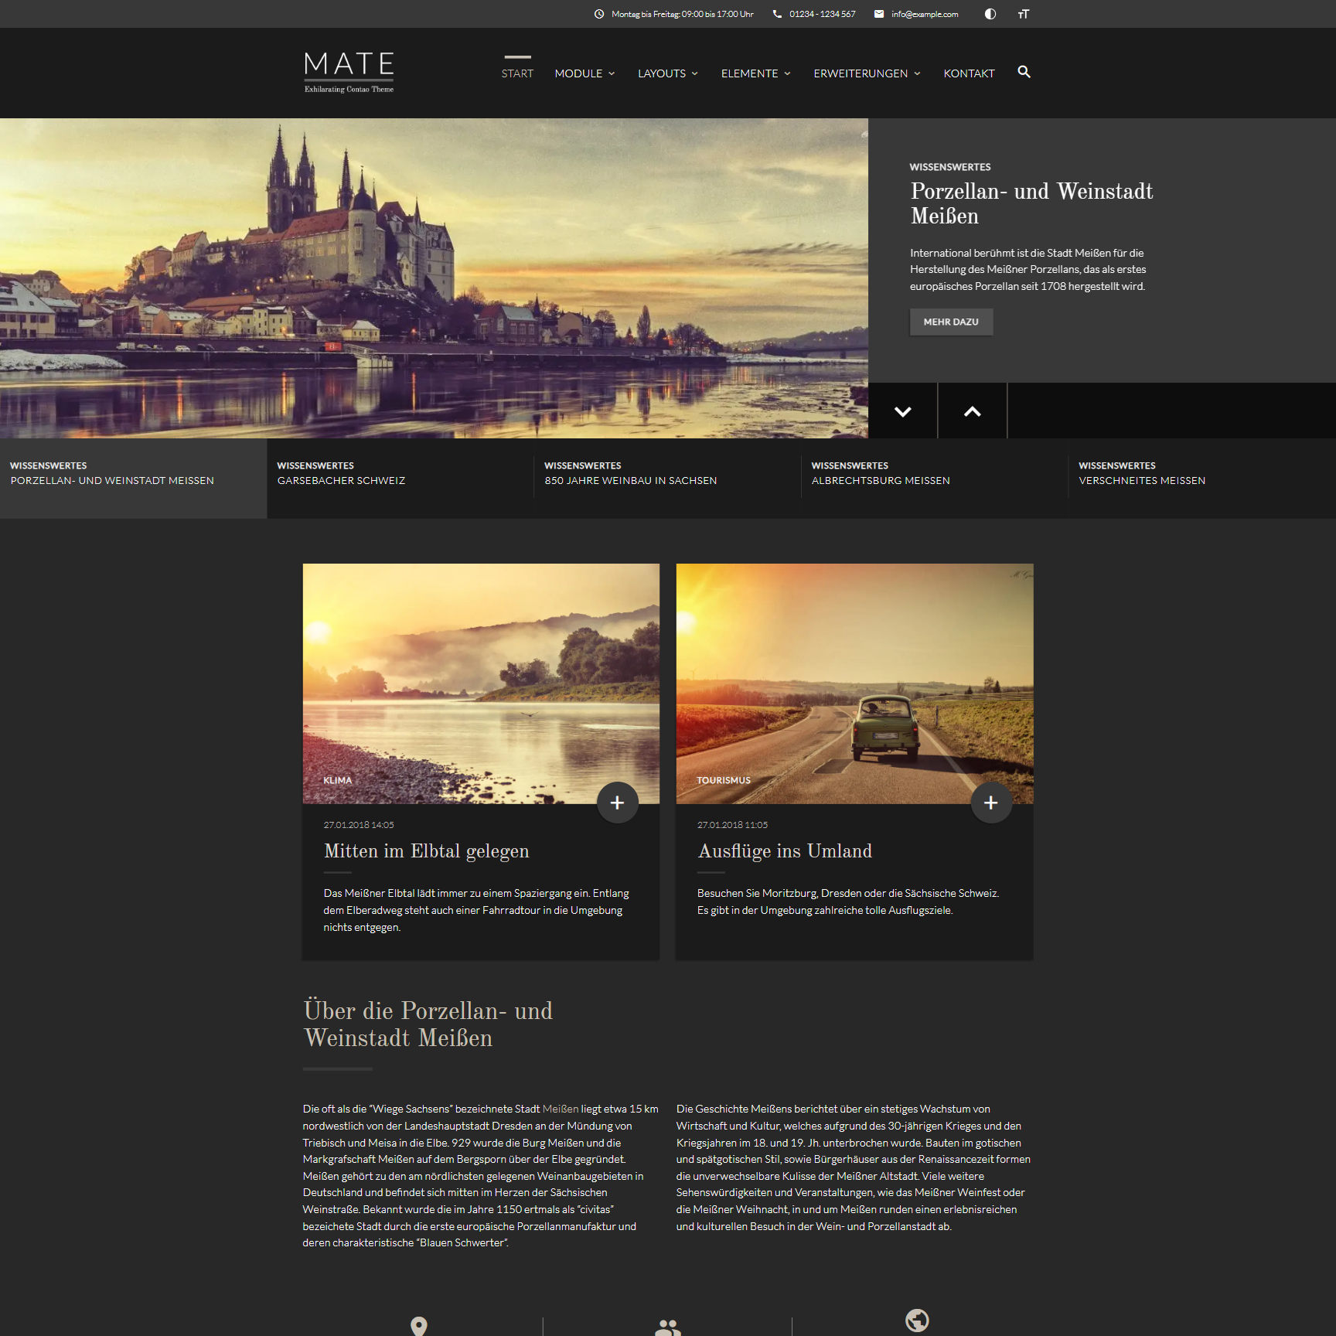Expand the Layouts dropdown menu
This screenshot has height=1336, width=1336.
coord(667,73)
